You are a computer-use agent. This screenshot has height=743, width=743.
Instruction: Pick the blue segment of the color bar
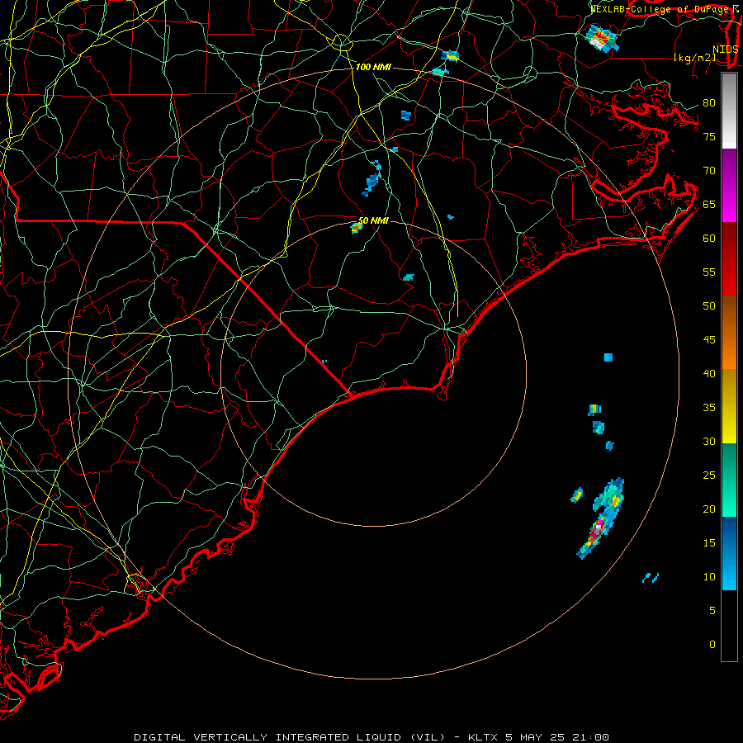729,553
